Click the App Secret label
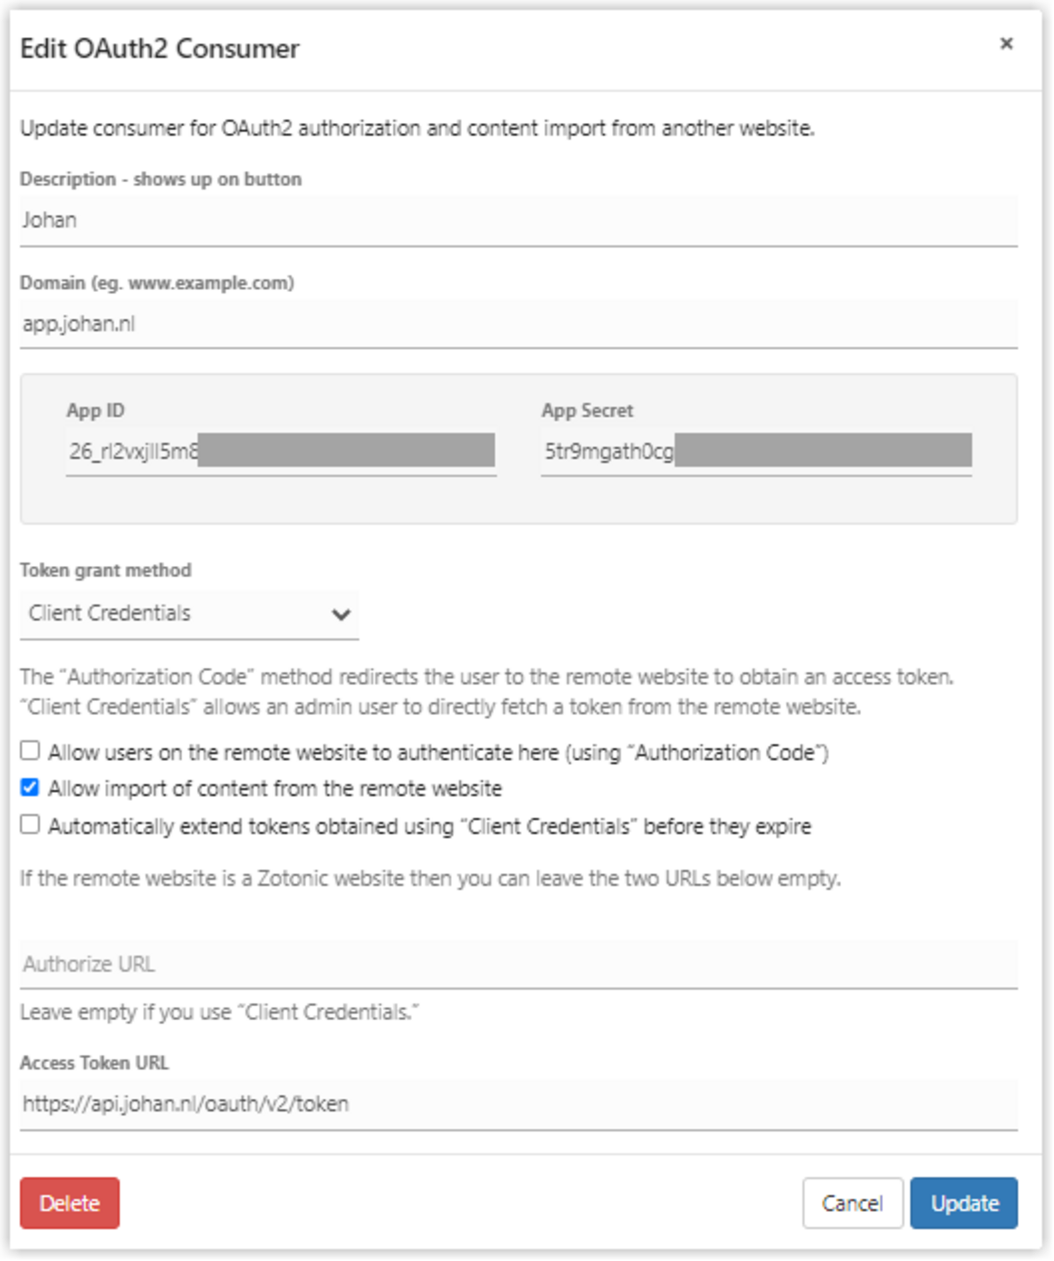1054x1261 pixels. 587,411
